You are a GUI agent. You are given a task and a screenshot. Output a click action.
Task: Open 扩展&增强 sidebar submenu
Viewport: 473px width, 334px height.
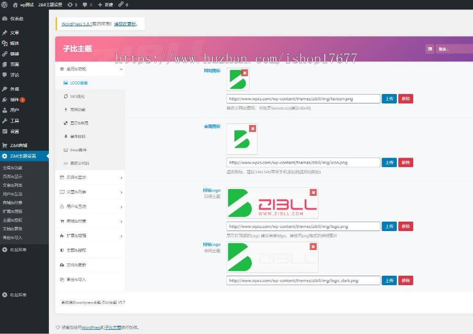point(13,211)
